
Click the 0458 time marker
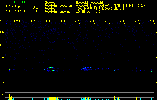(122, 21)
